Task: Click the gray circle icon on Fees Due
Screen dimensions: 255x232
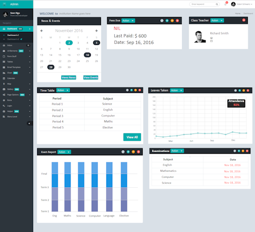Action: 162,21
